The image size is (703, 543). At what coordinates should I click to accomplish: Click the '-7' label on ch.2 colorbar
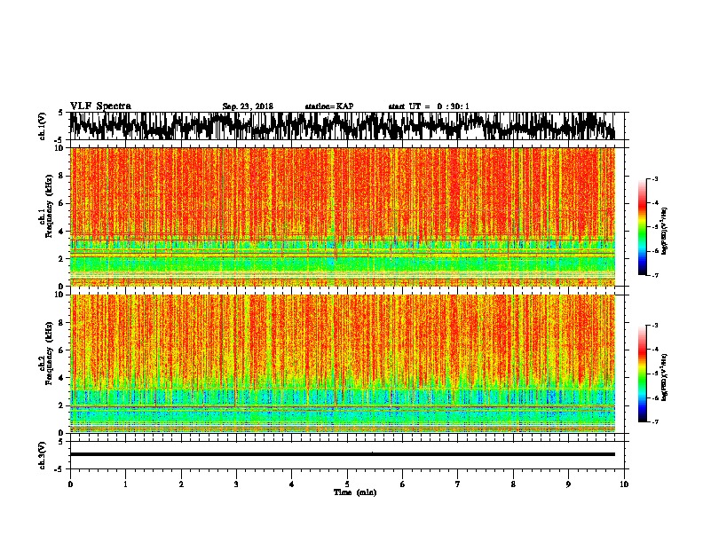(654, 421)
